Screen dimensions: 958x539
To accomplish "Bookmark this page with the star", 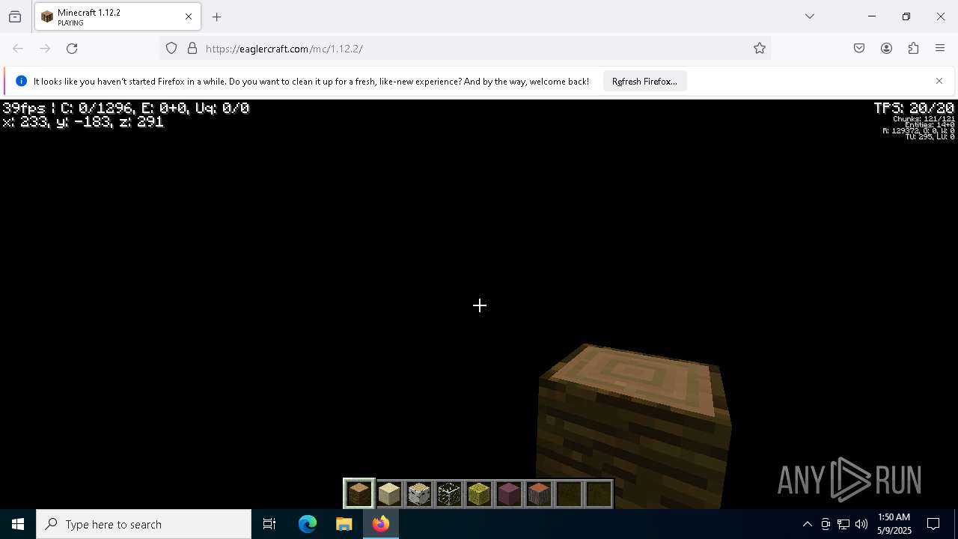I will click(x=760, y=49).
